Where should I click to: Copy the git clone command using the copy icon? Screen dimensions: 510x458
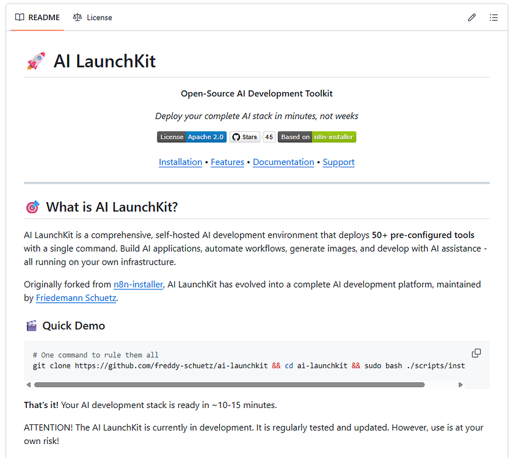[476, 353]
